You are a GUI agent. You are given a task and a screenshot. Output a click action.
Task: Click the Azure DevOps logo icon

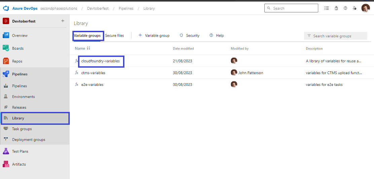point(6,8)
